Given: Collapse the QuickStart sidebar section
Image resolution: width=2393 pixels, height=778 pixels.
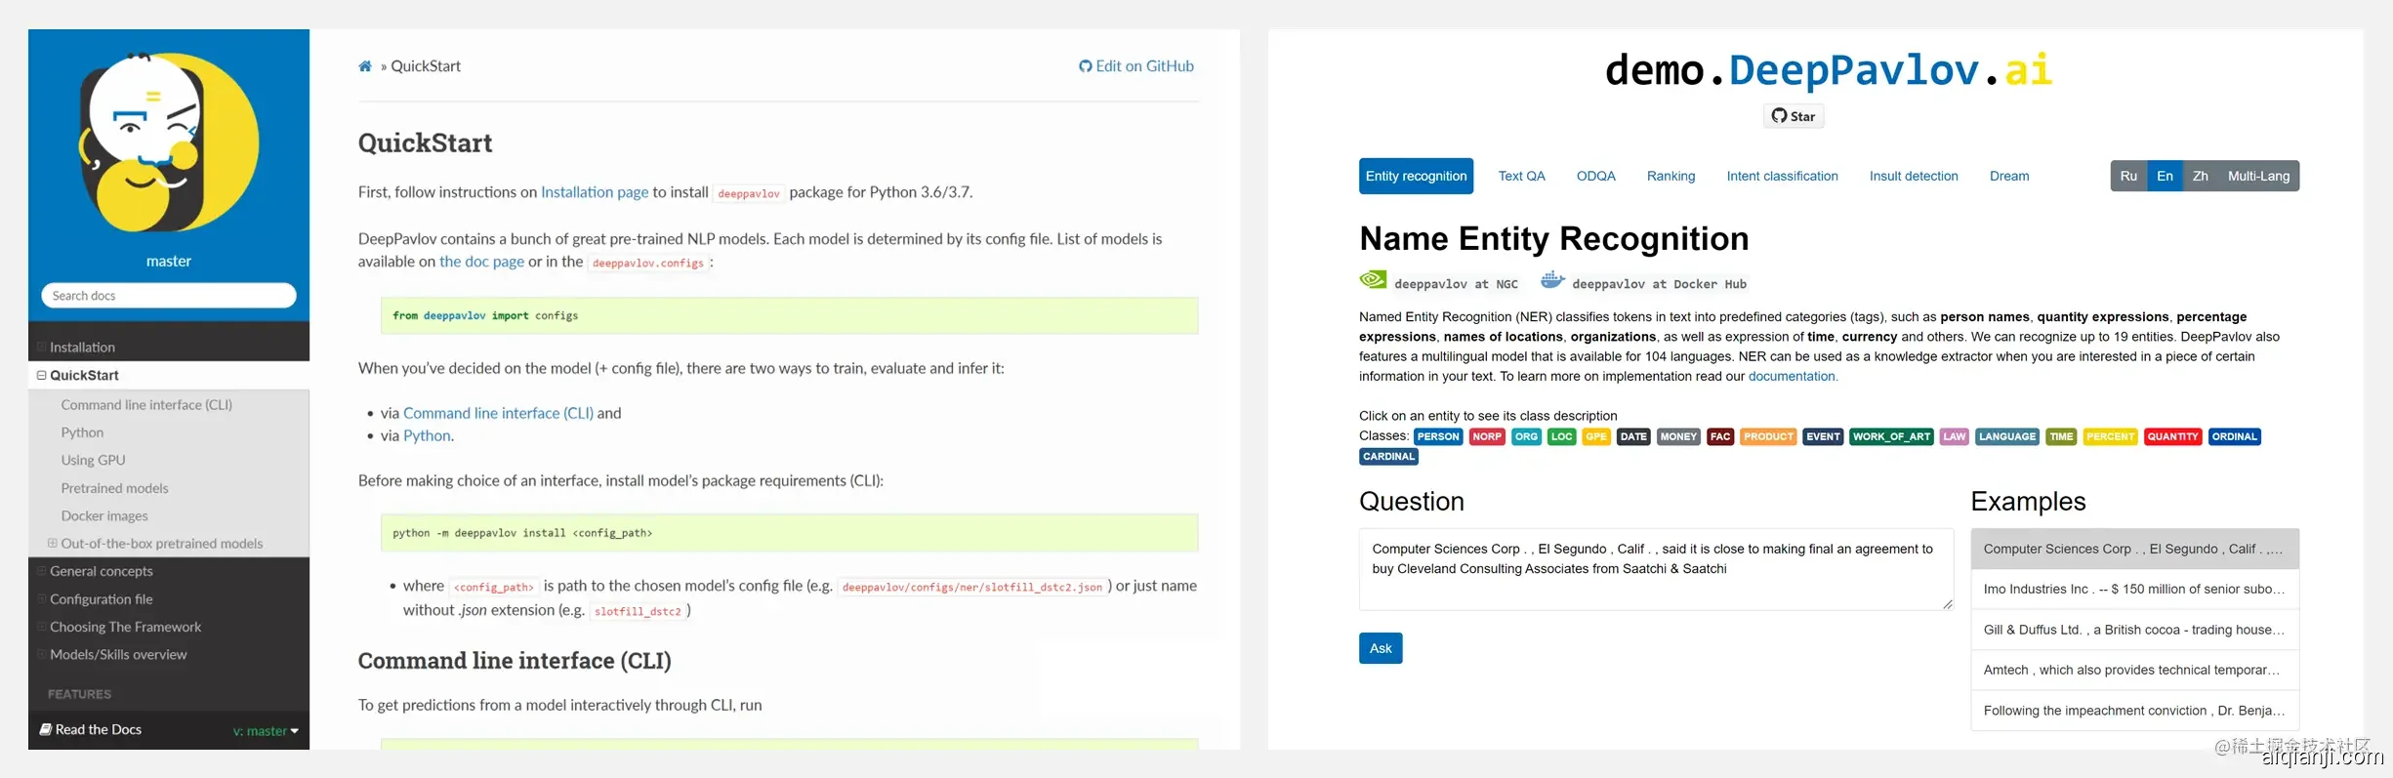Looking at the screenshot, I should pos(42,376).
